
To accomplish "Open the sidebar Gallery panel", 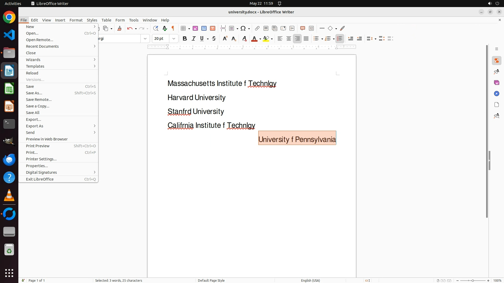I will coord(496,83).
